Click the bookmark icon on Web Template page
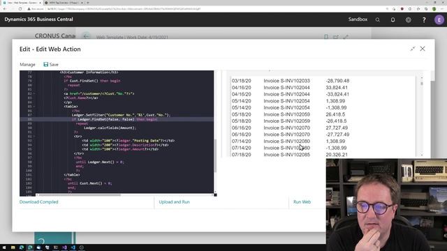 point(326,37)
